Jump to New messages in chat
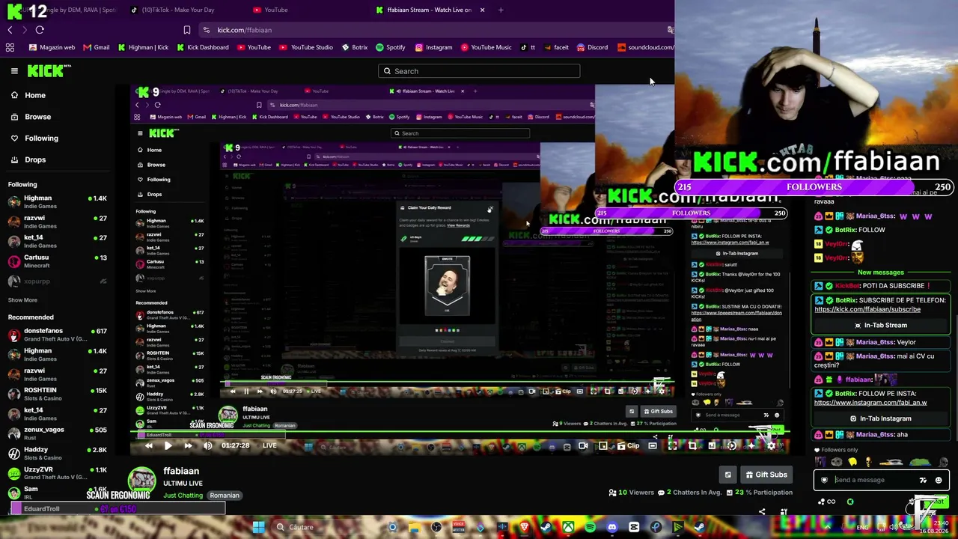 [881, 272]
